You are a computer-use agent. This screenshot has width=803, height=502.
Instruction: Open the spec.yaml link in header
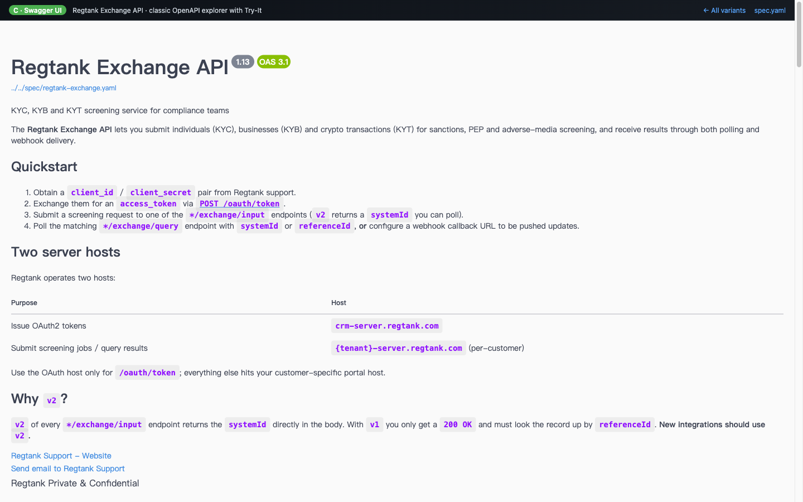[770, 10]
